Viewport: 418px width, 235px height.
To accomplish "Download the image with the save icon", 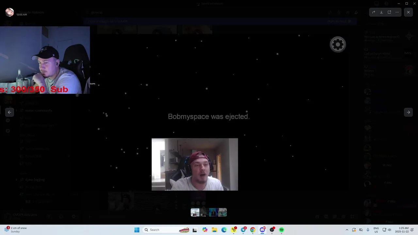I will [381, 12].
